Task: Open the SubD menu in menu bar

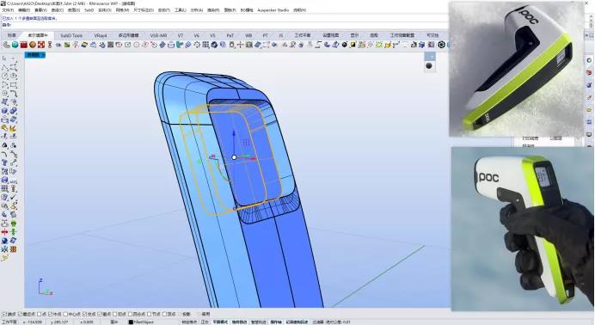Action: (89, 10)
